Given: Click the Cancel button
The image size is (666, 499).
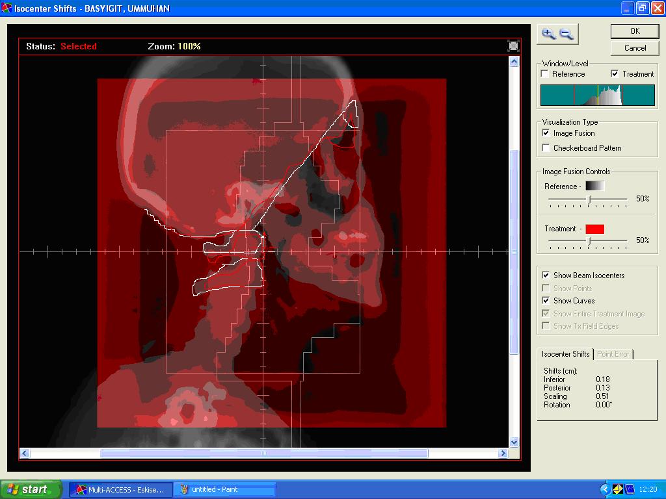Looking at the screenshot, I should tap(635, 48).
